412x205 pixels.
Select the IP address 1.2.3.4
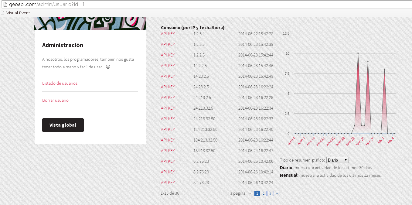[199, 34]
